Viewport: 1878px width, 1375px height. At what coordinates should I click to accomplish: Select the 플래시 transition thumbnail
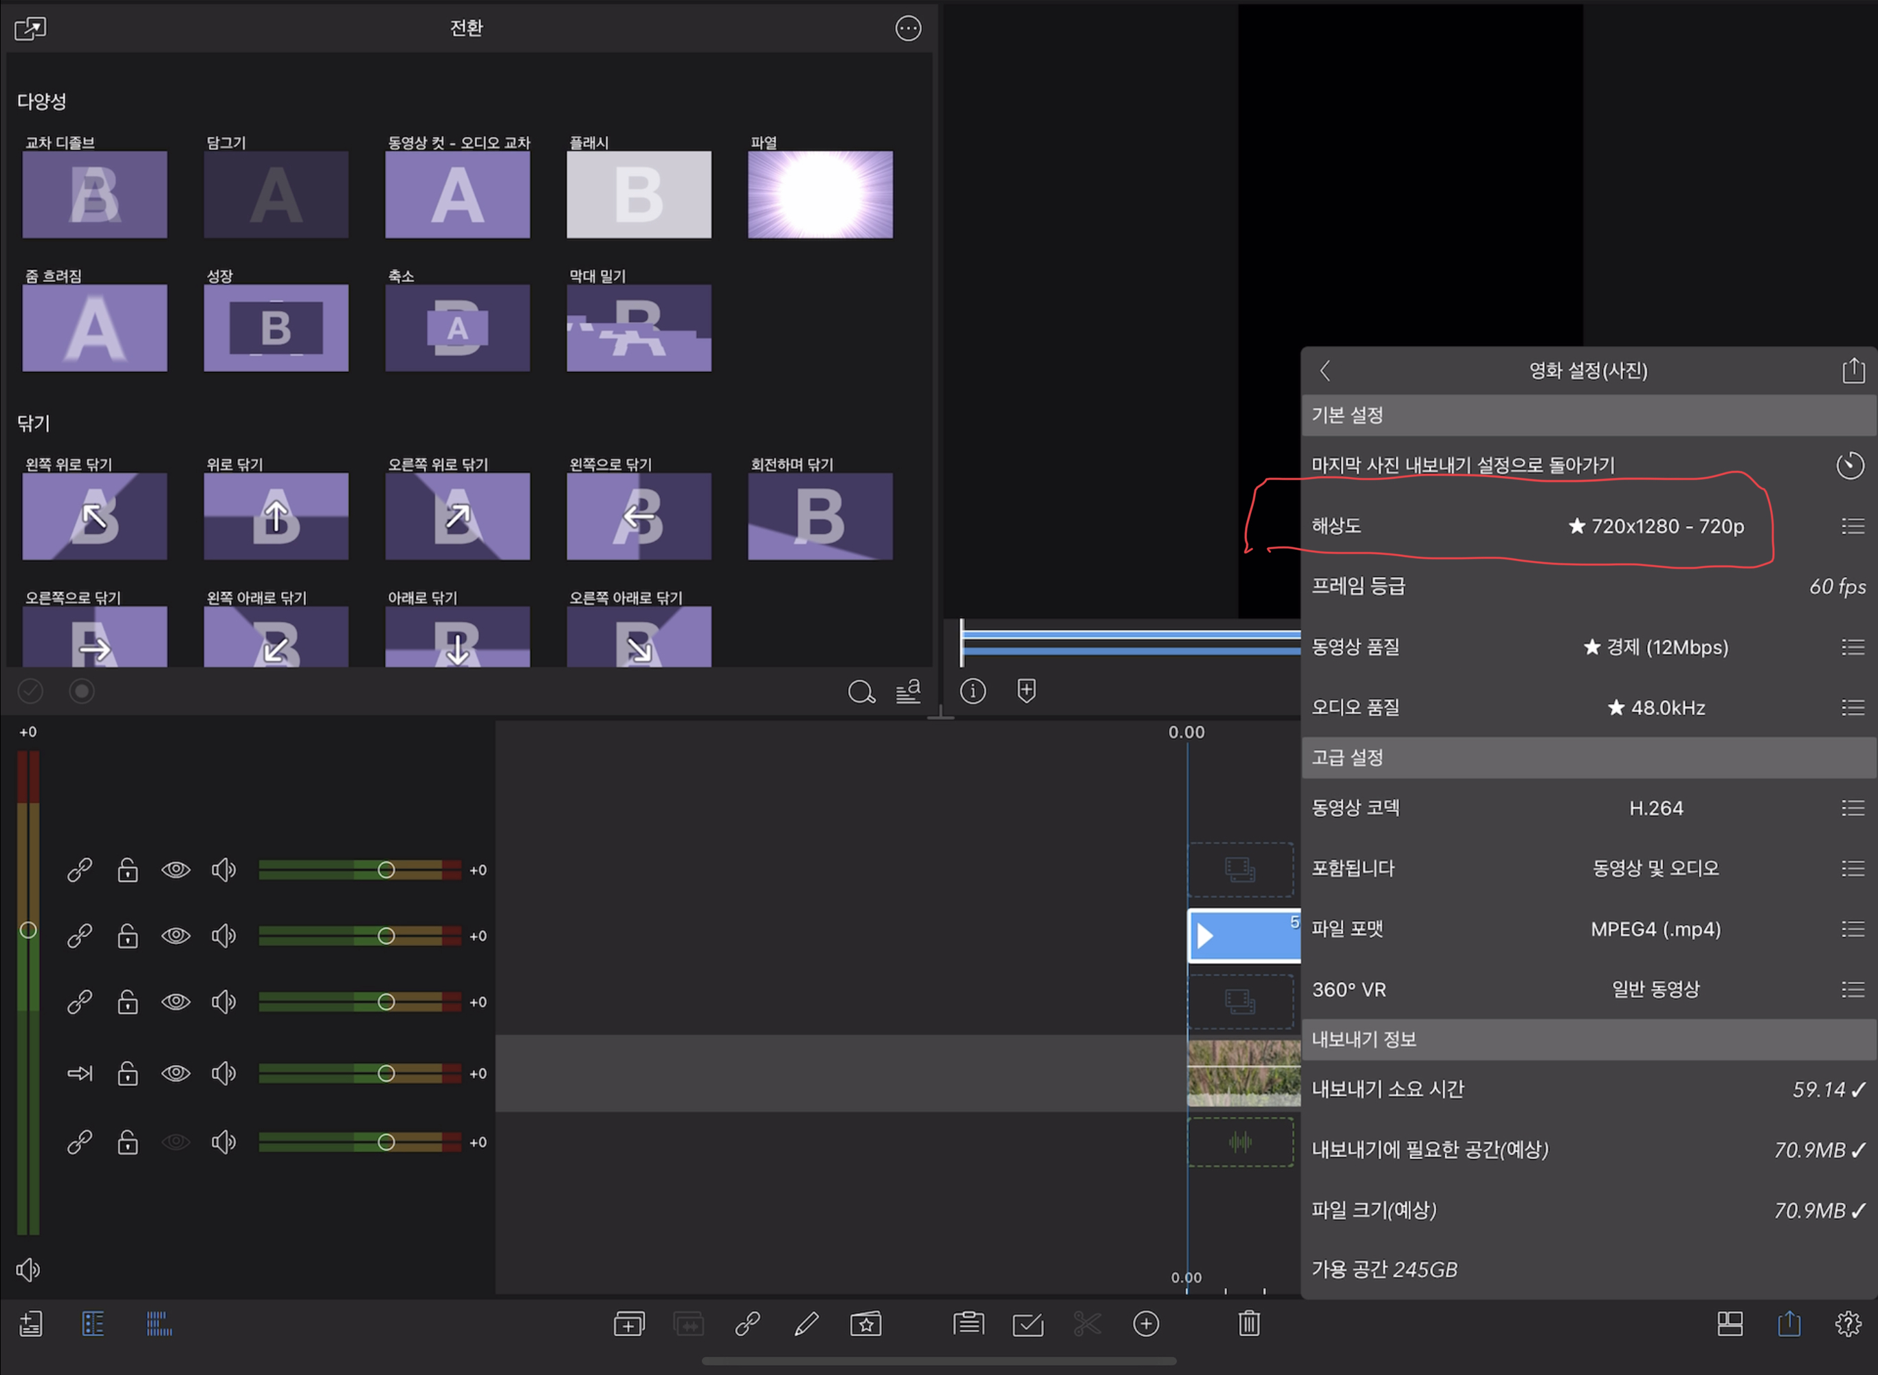point(638,195)
